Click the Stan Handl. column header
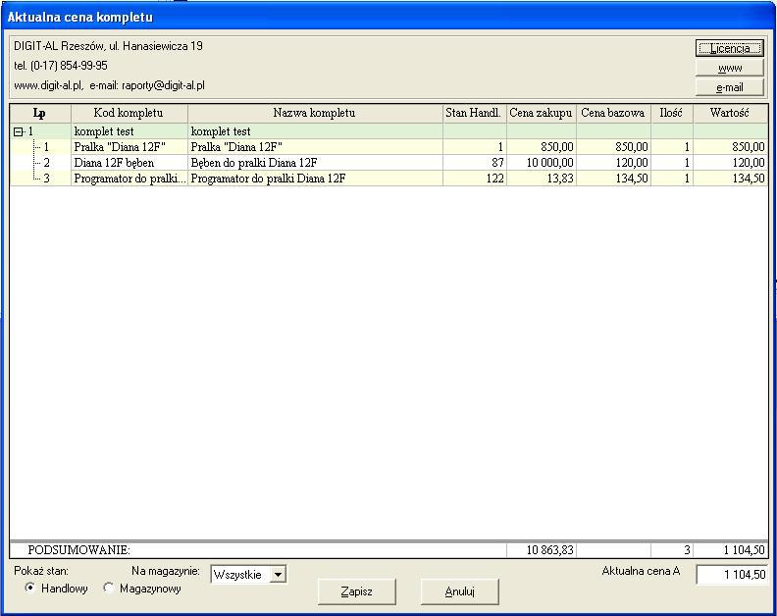 pos(474,113)
